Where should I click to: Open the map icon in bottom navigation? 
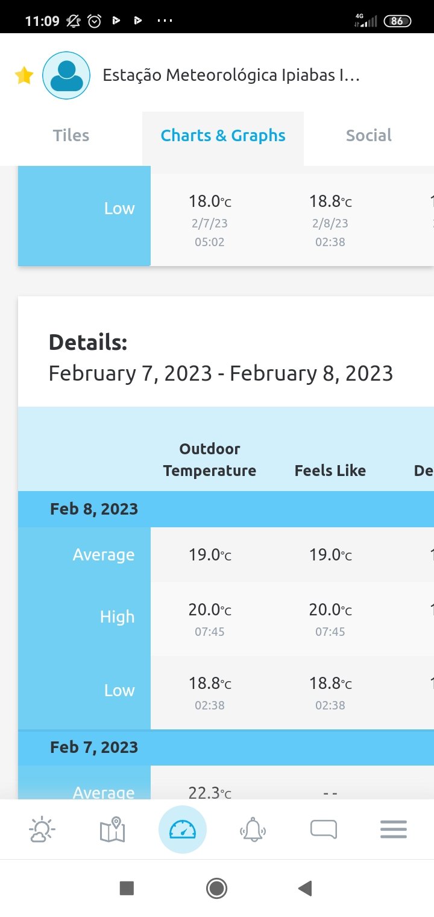point(112,830)
